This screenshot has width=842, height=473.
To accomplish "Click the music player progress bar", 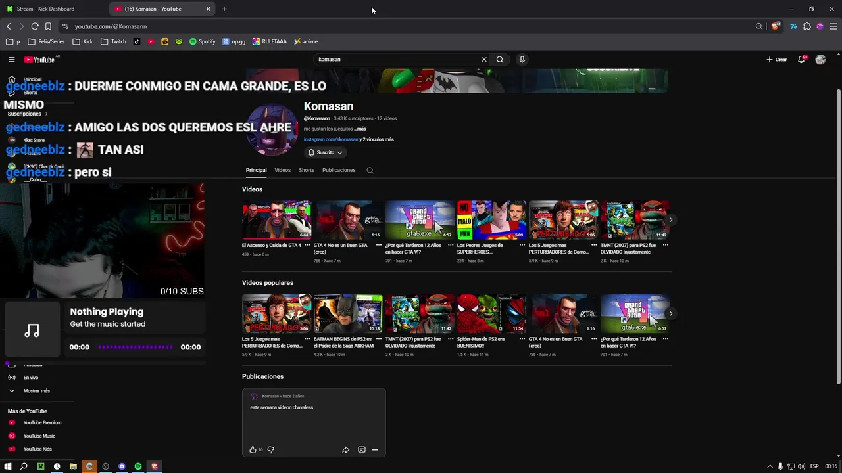I will click(136, 347).
